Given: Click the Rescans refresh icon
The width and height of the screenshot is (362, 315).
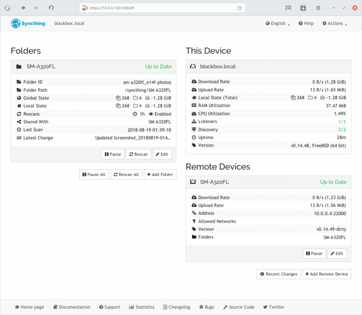Looking at the screenshot, I should point(19,114).
